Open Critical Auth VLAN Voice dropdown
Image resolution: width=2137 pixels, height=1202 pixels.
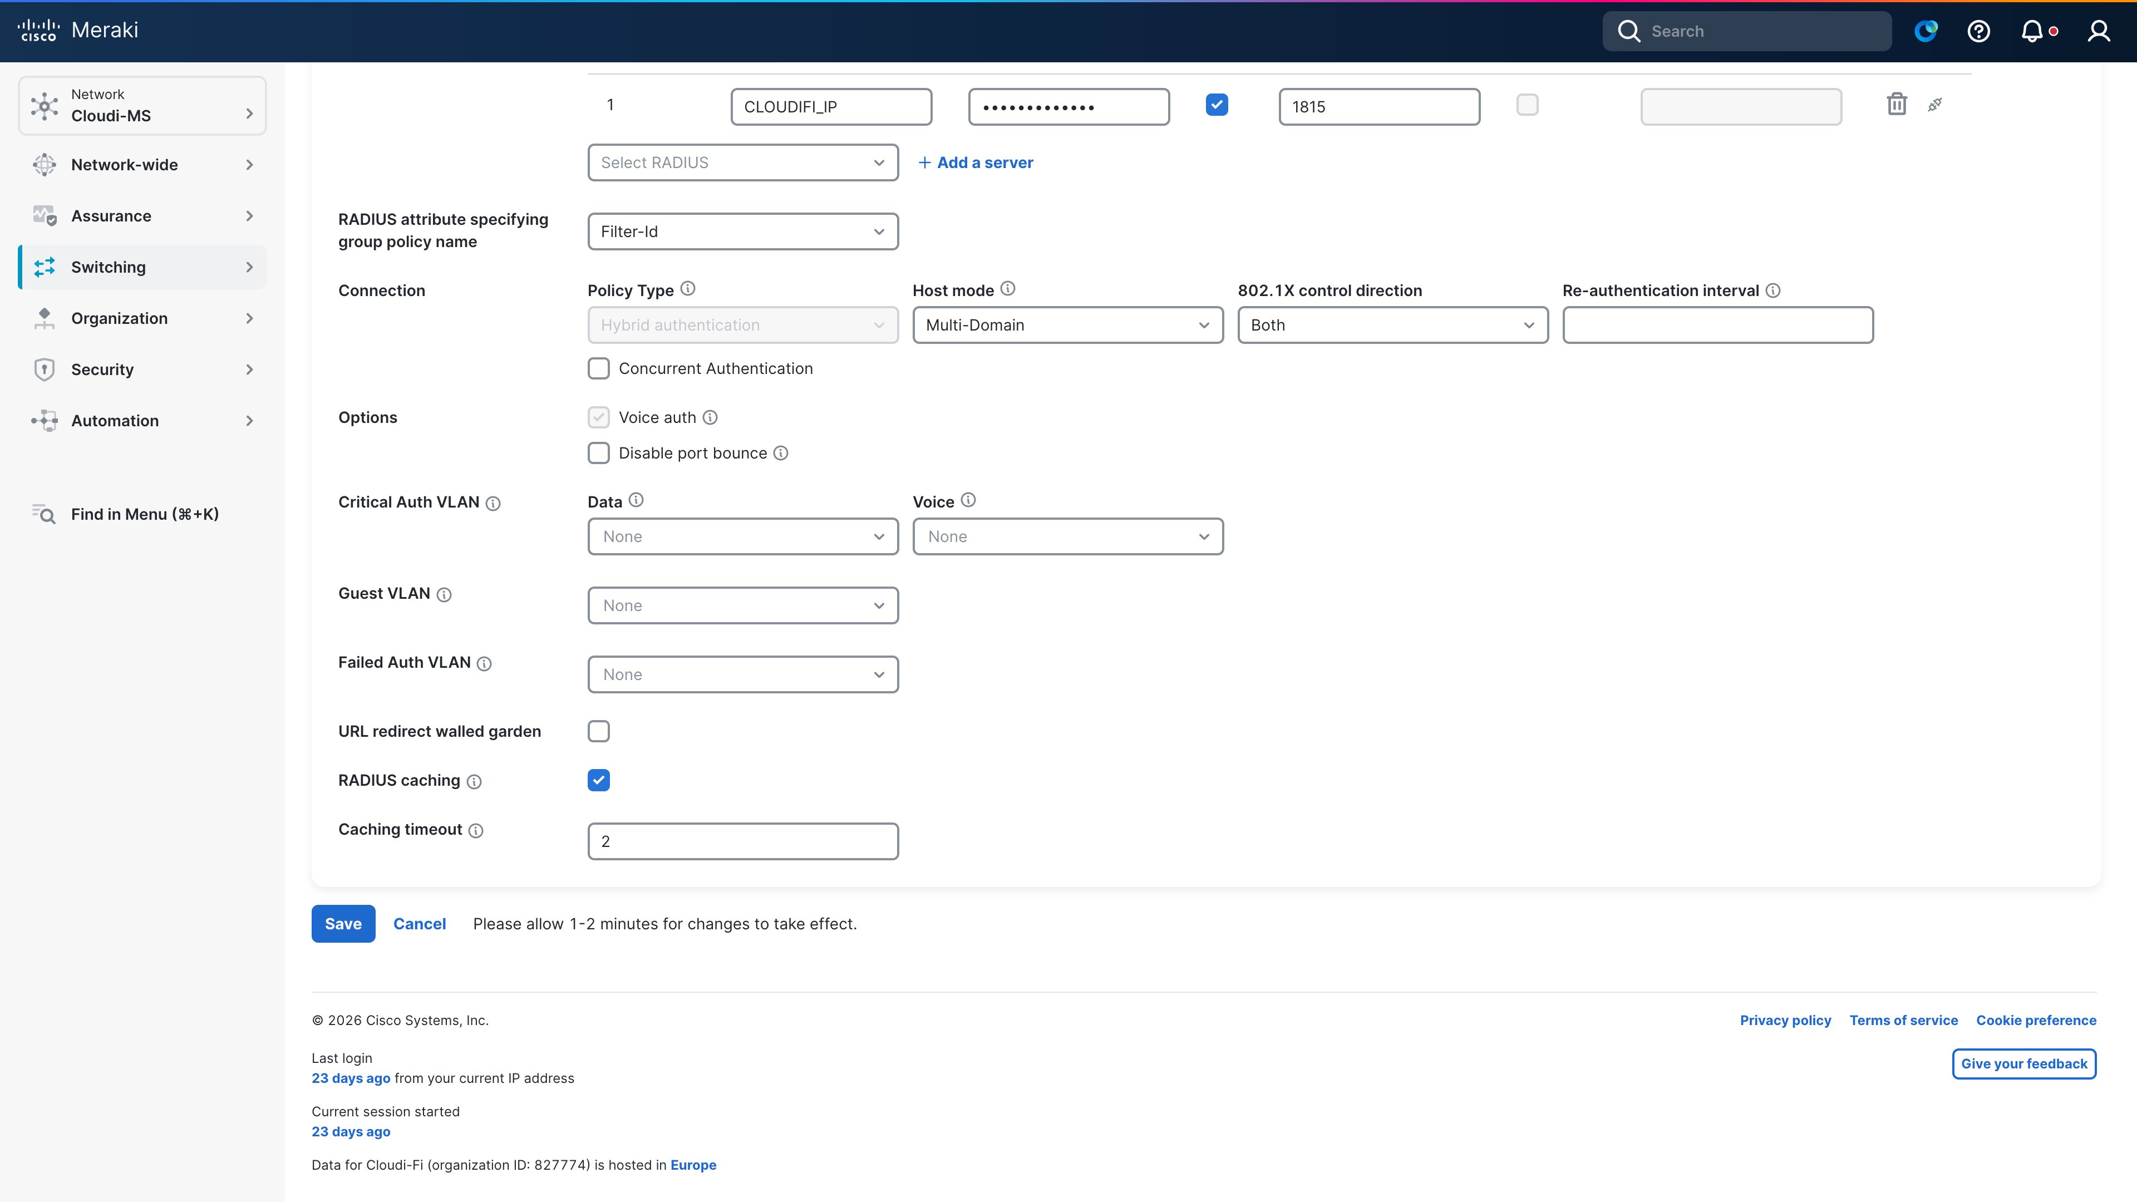coord(1068,536)
